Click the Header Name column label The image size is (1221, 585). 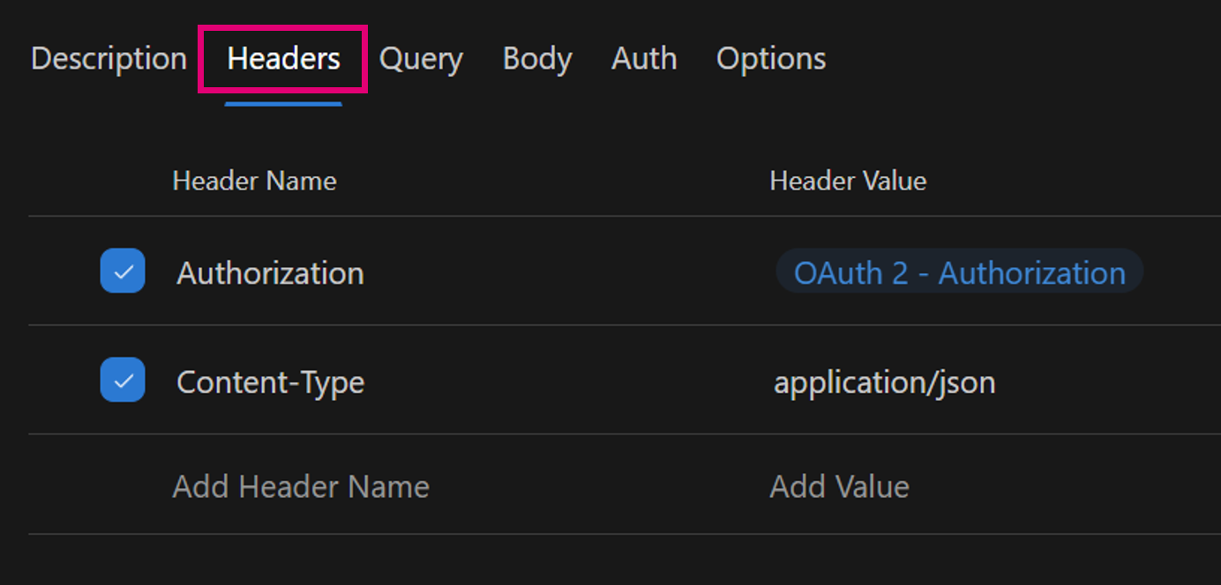254,181
